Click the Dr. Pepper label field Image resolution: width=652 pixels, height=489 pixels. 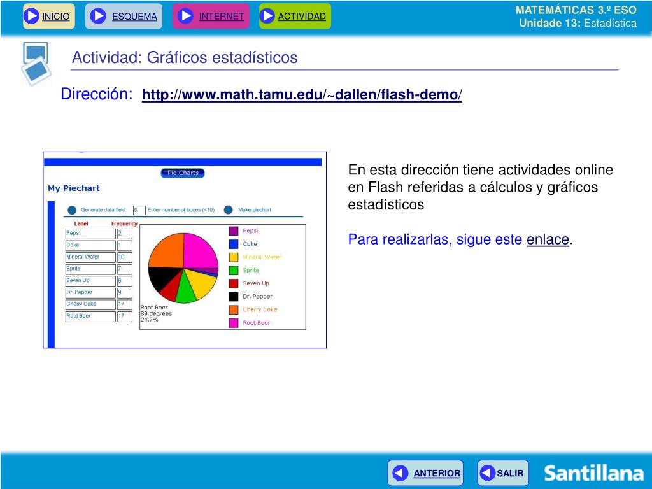90,293
